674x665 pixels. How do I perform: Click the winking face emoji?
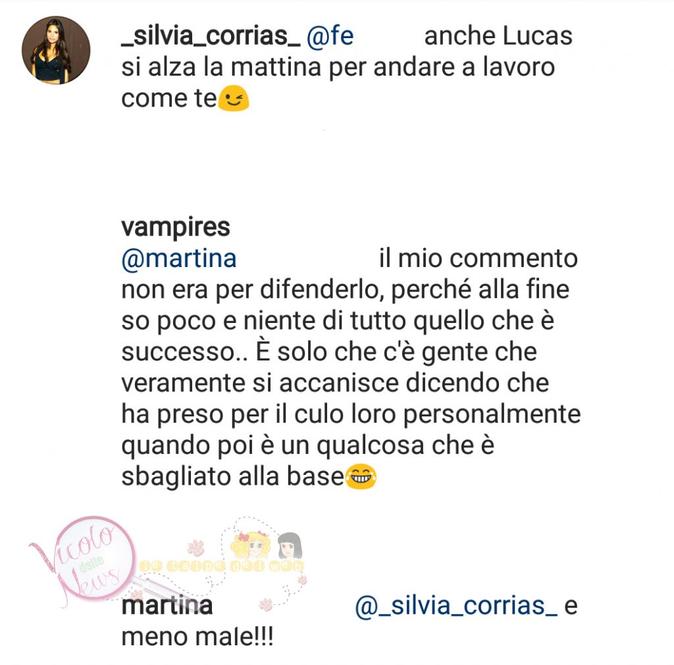pos(234,99)
